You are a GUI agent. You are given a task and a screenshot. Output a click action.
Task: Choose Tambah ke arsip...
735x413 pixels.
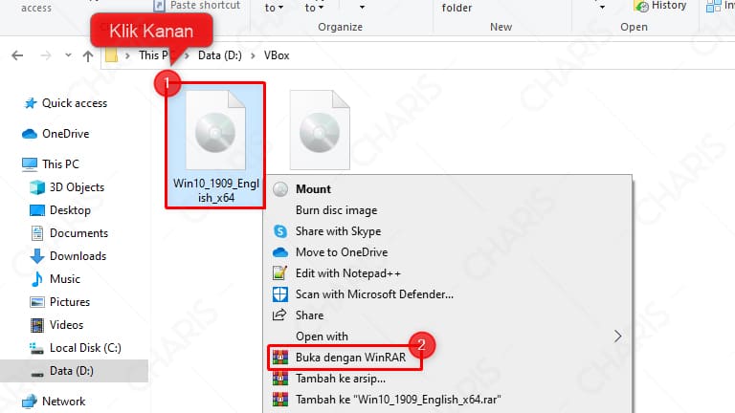[341, 379]
